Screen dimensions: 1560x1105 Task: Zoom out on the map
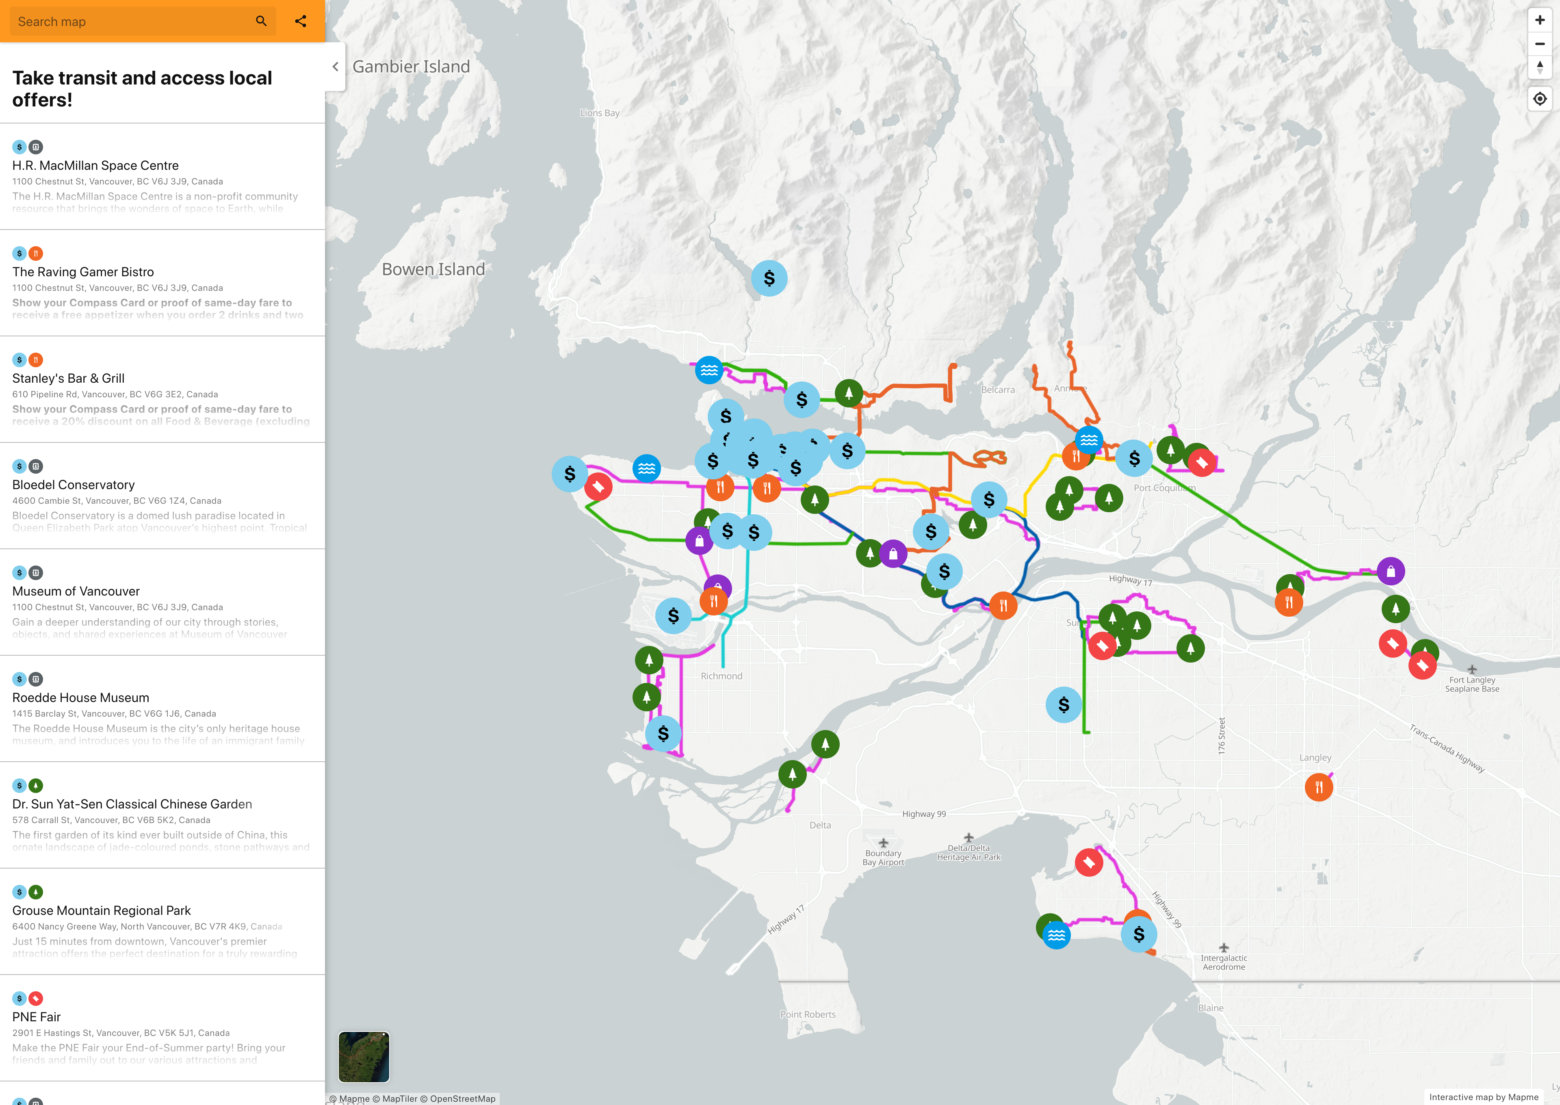coord(1540,43)
